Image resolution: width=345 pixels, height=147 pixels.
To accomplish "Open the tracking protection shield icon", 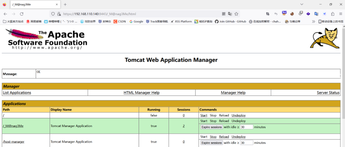I will point(53,14).
